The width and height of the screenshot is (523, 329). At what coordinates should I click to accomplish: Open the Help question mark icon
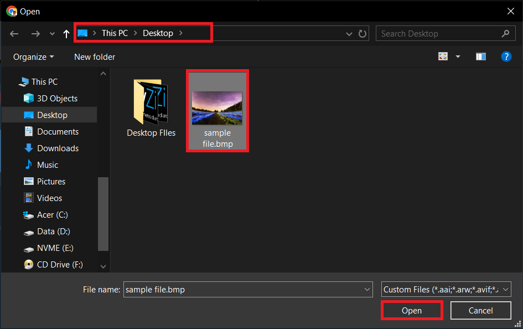coord(506,56)
